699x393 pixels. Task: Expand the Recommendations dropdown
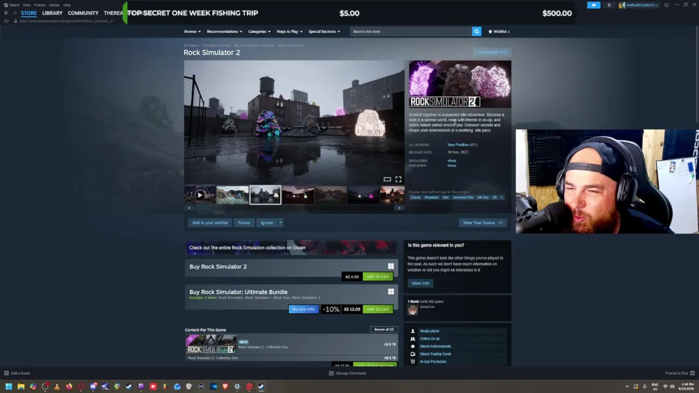[224, 31]
